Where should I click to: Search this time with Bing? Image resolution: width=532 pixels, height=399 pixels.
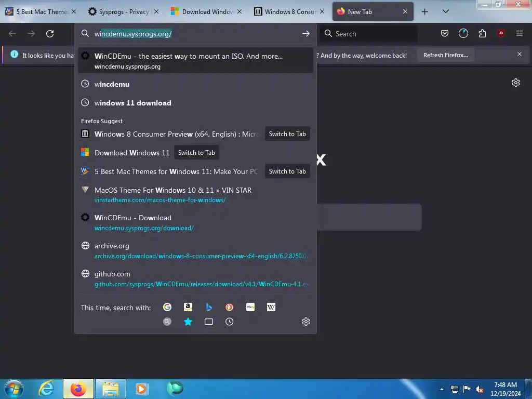[x=209, y=307]
